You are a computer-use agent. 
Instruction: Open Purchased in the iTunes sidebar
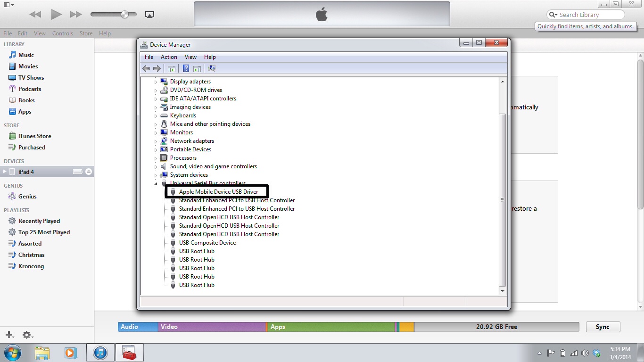tap(32, 148)
